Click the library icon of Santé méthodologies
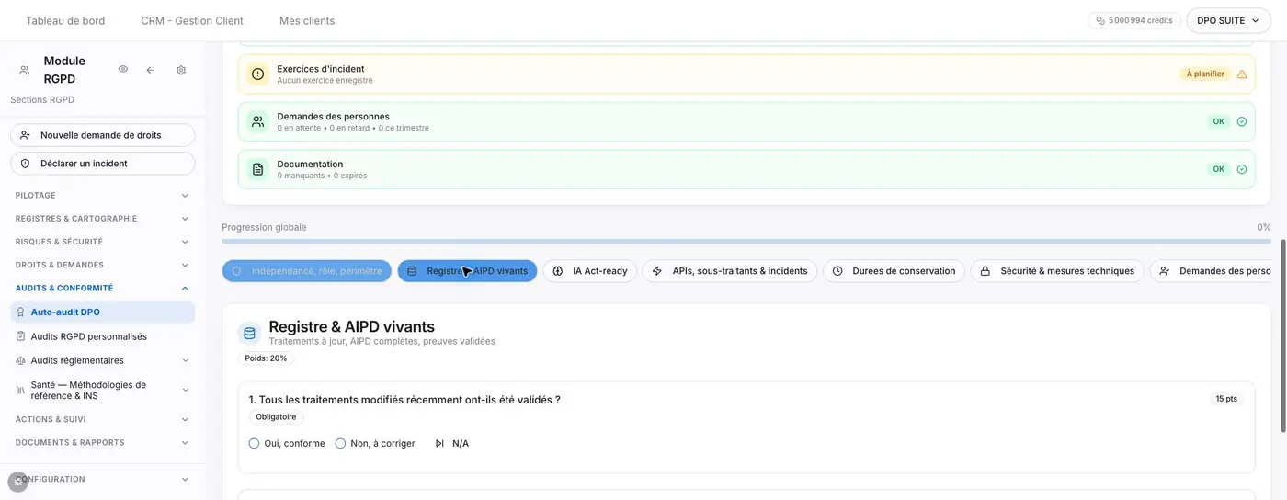Viewport: 1287px width, 500px height. coord(21,391)
